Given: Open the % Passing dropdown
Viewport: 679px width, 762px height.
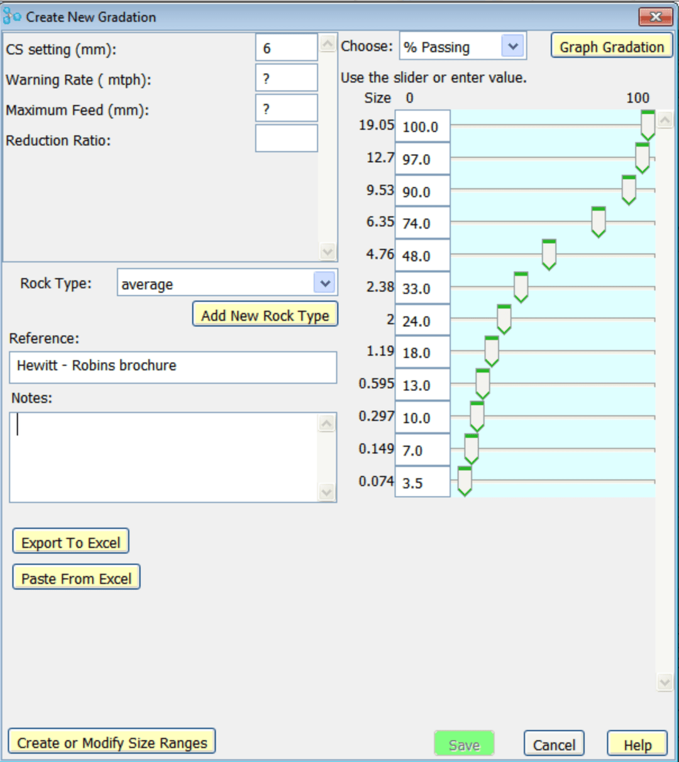Looking at the screenshot, I should (x=512, y=47).
